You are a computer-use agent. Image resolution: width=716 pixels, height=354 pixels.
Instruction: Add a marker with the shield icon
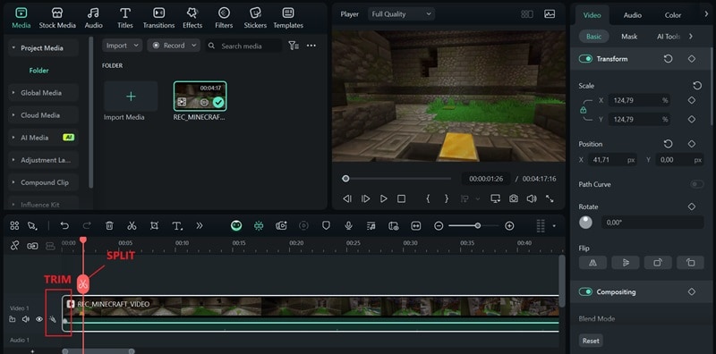click(x=326, y=225)
